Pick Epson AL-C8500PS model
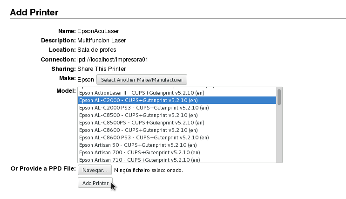Image resolution: width=346 pixels, height=199 pixels. point(177,123)
